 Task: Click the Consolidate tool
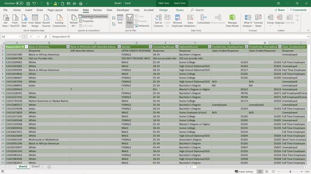coord(204,19)
